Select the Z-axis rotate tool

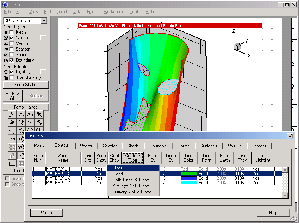pyautogui.click(x=21, y=155)
